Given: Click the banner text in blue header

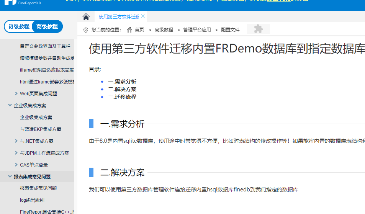Looking at the screenshot, I should [187, 1].
